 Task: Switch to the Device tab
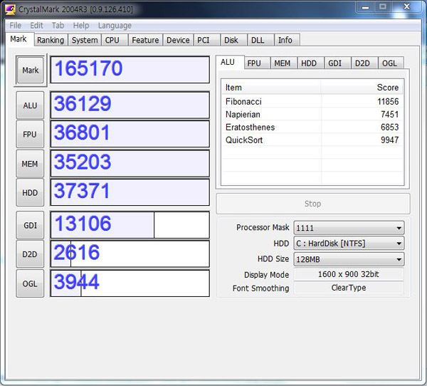(178, 40)
